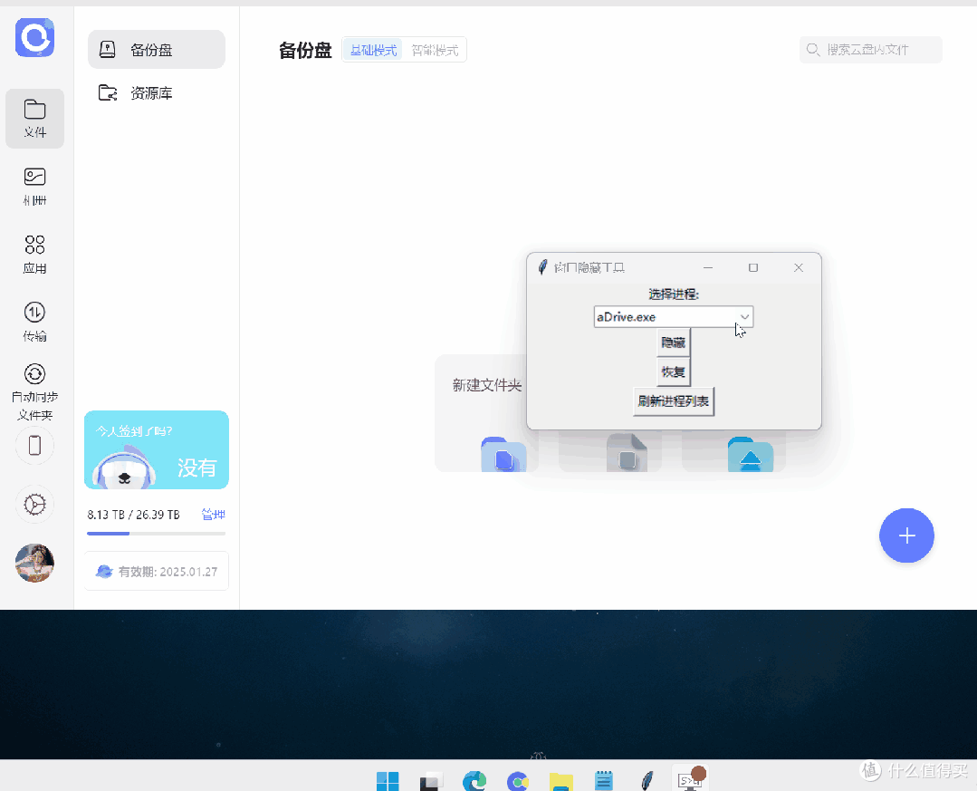Click the 备份盘 page heading

coord(305,50)
